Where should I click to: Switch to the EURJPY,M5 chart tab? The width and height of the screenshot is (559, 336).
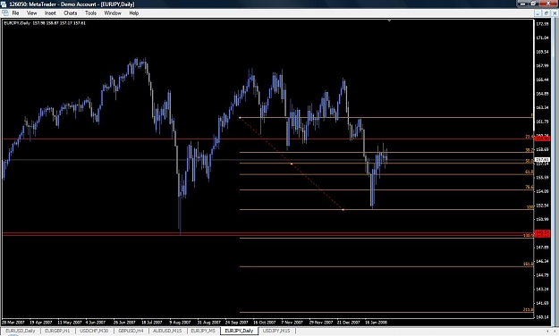point(203,331)
